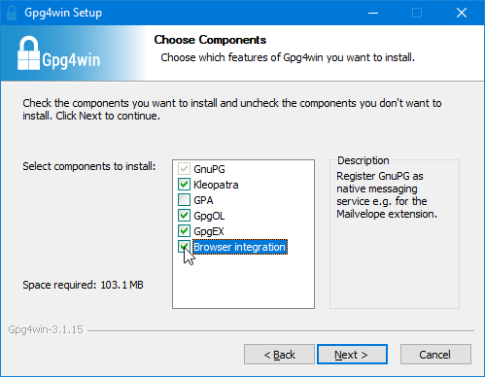Enable the GPA component checkbox
485x377 pixels.
(184, 200)
